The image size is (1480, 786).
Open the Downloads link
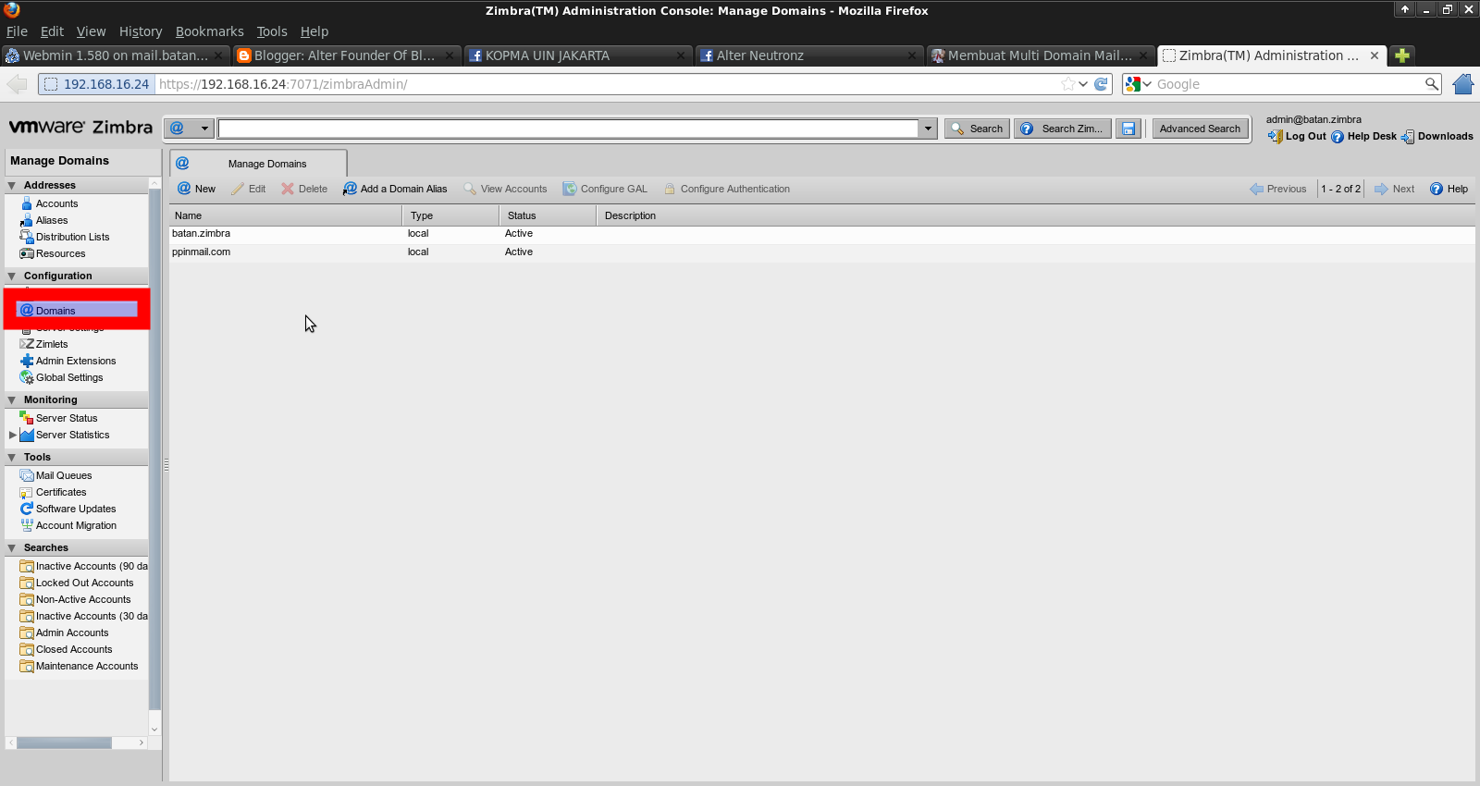pyautogui.click(x=1437, y=136)
